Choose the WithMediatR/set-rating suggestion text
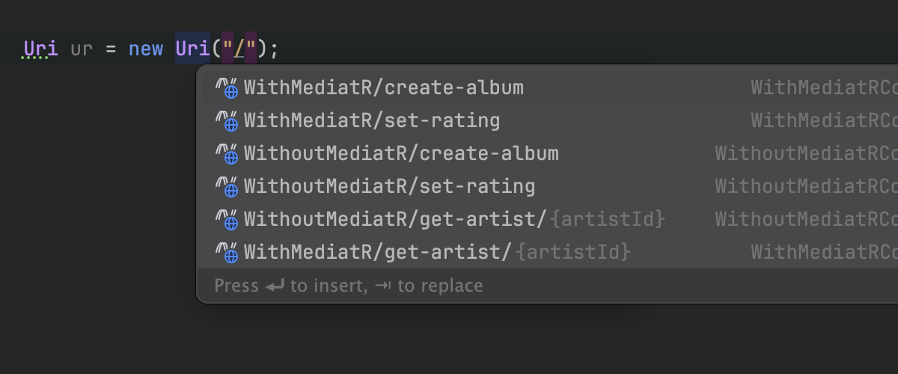The width and height of the screenshot is (898, 374). click(371, 121)
